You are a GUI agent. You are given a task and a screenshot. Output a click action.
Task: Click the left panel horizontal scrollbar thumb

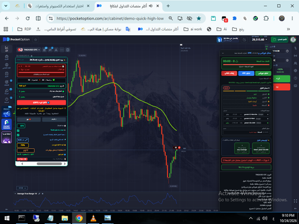point(49,164)
